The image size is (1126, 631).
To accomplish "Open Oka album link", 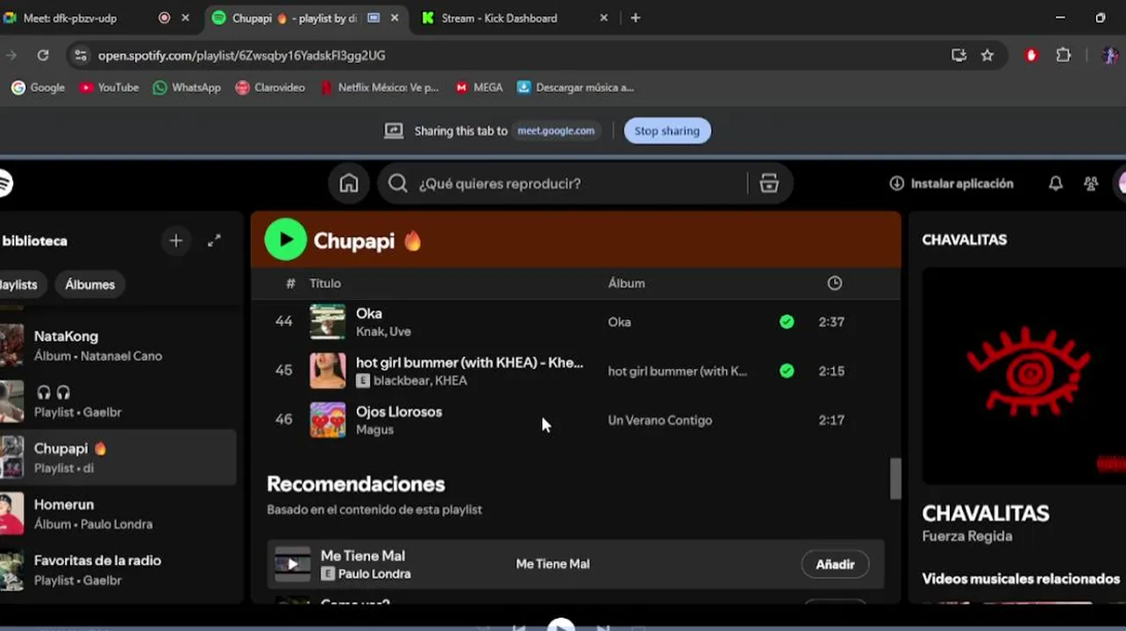I will pos(619,322).
